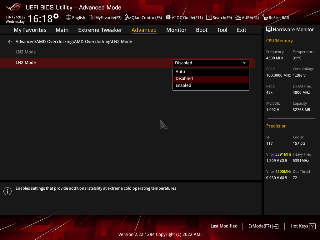Click the globe language icon

68,17
